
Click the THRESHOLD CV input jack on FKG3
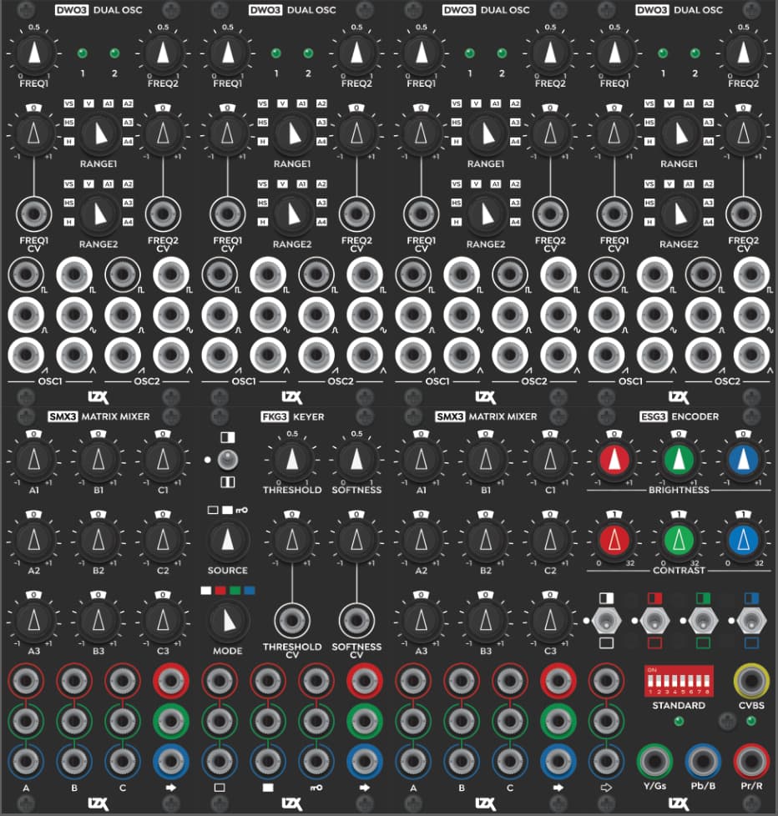click(292, 620)
